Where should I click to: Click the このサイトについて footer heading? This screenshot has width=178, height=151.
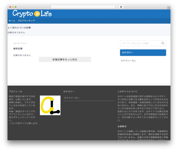(x=127, y=91)
